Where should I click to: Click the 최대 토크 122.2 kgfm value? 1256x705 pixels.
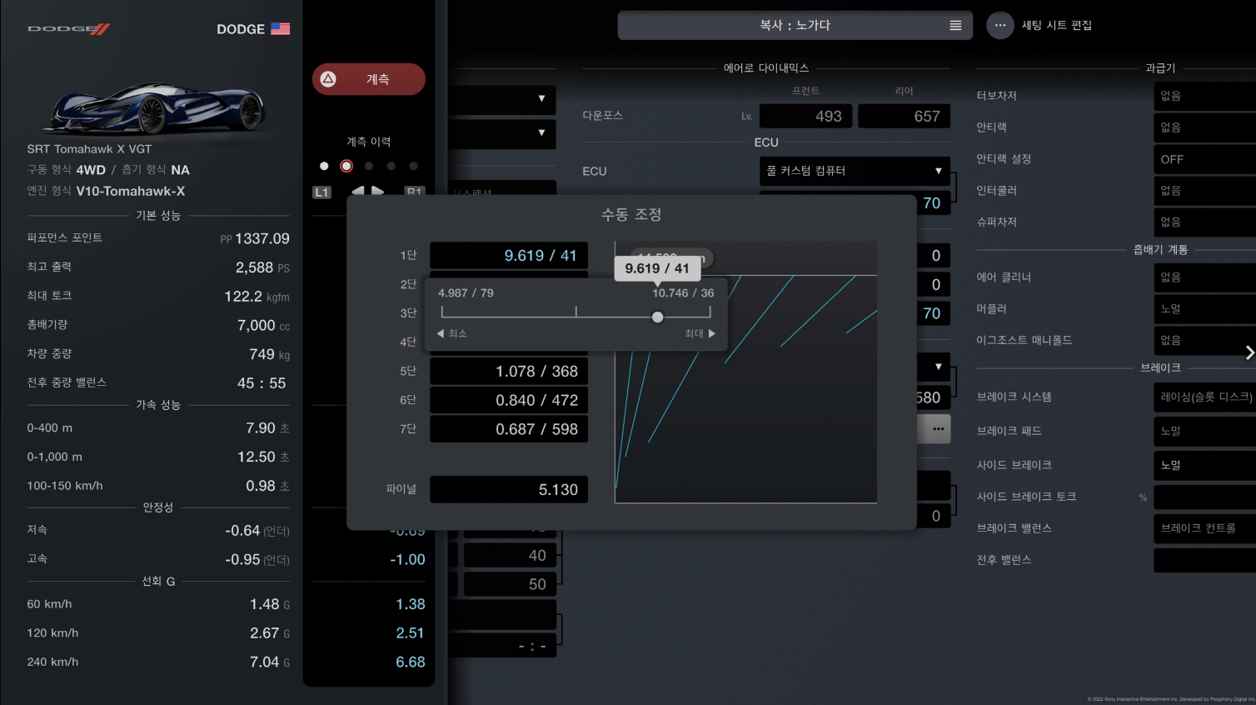coord(257,297)
